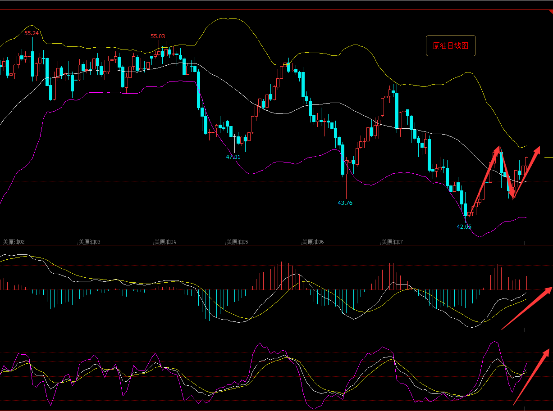Click the downward red arrow on price chart

click(x=506, y=172)
